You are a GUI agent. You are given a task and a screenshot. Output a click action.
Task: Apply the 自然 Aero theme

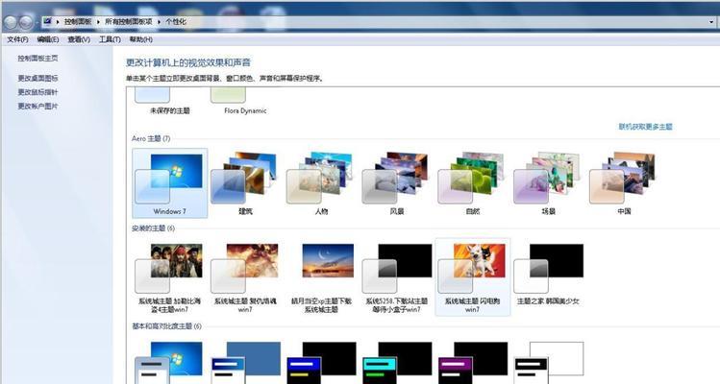click(473, 183)
